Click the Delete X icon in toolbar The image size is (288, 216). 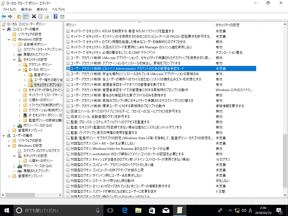pos(34,17)
